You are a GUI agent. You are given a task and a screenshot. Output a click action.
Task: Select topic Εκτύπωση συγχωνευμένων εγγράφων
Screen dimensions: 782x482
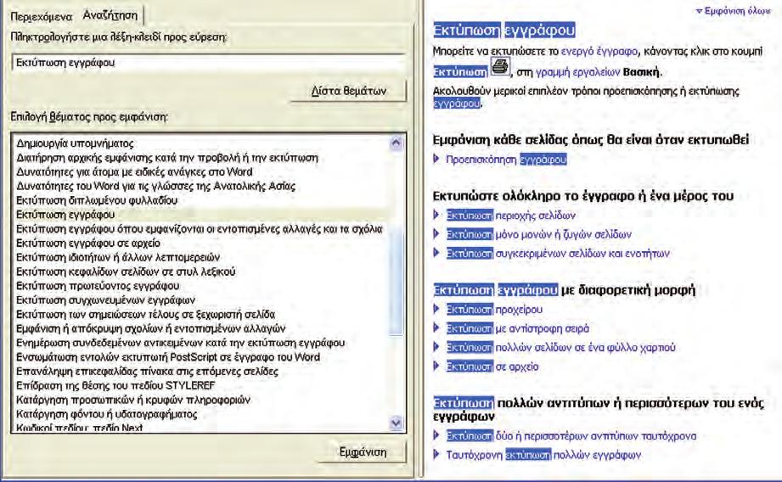pyautogui.click(x=105, y=300)
